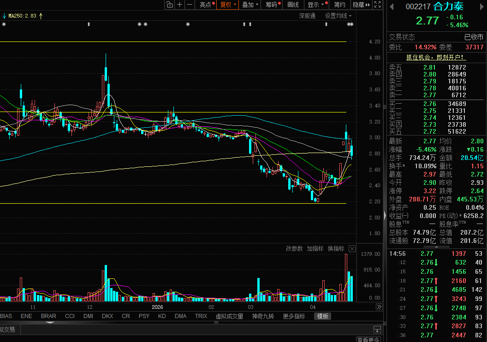Zoom out chart with minus icon
Viewport: 487px width, 342px height.
pos(190,5)
